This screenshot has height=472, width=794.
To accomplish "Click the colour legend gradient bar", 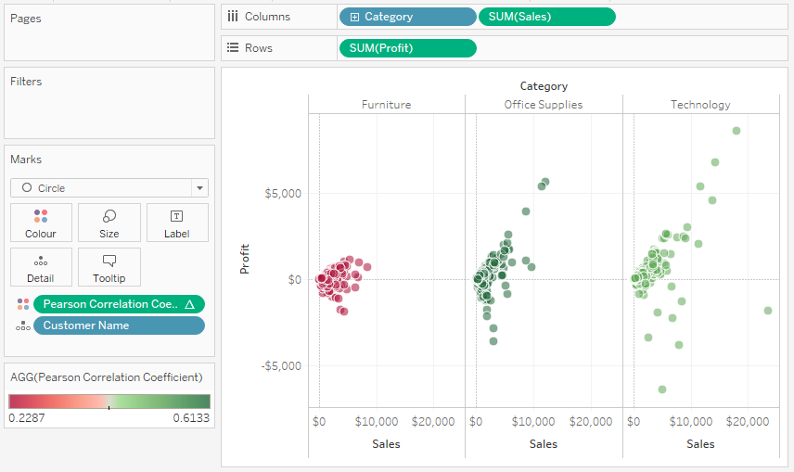I will (109, 402).
